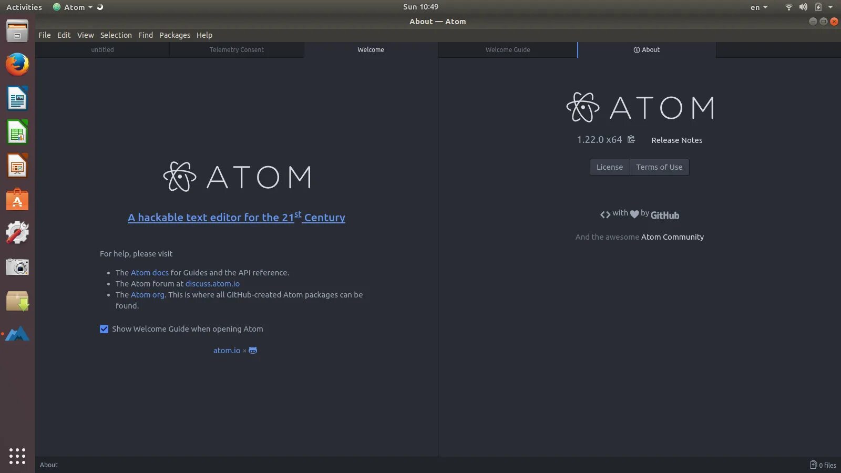Open Ubuntu Software from the dock
This screenshot has width=841, height=473.
point(17,200)
